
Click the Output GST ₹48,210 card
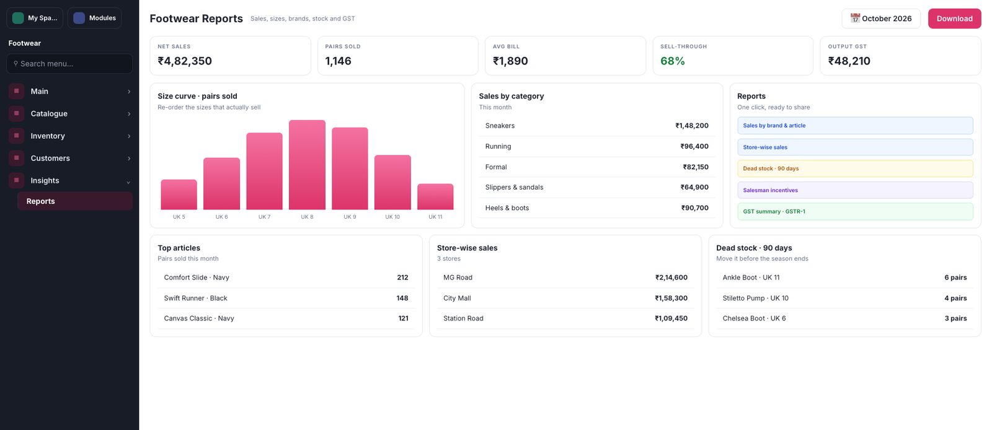(900, 56)
